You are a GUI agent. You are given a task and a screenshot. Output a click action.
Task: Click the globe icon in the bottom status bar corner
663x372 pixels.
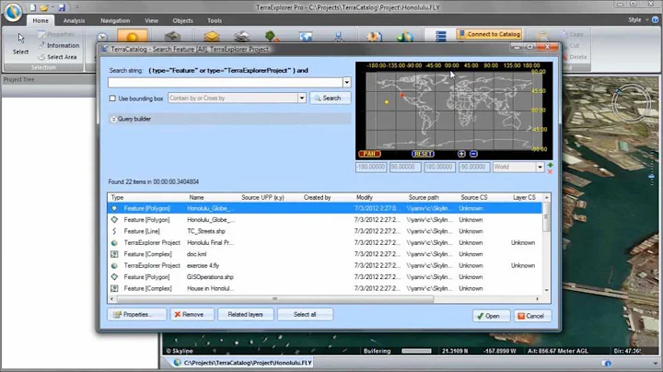tap(608, 363)
